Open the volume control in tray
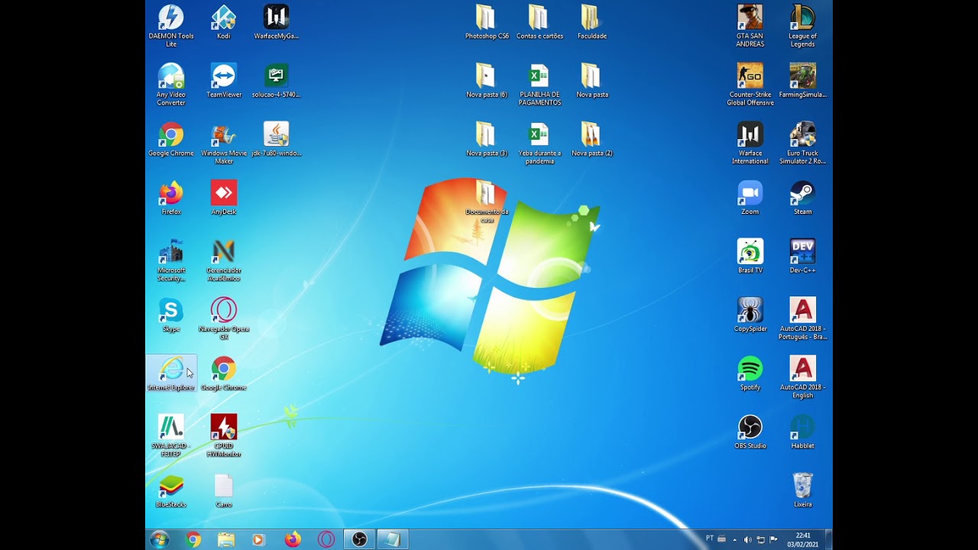The width and height of the screenshot is (978, 550). (747, 539)
